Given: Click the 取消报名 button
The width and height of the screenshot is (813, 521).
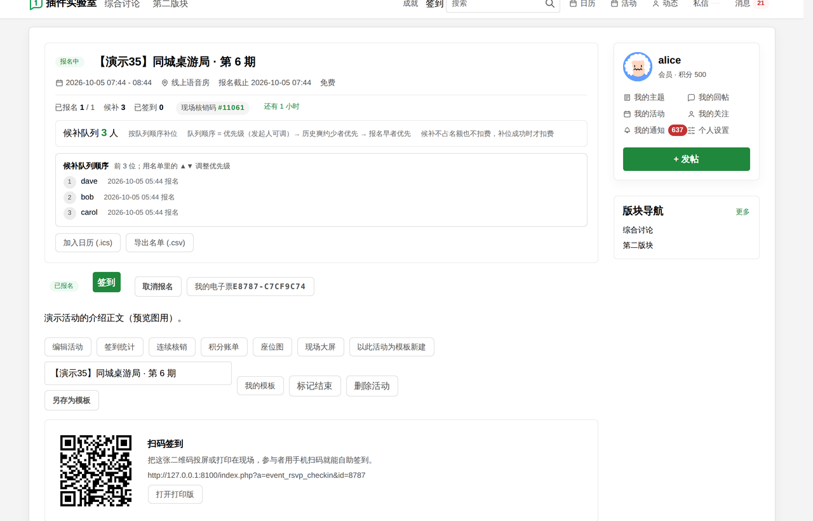Looking at the screenshot, I should pos(158,287).
